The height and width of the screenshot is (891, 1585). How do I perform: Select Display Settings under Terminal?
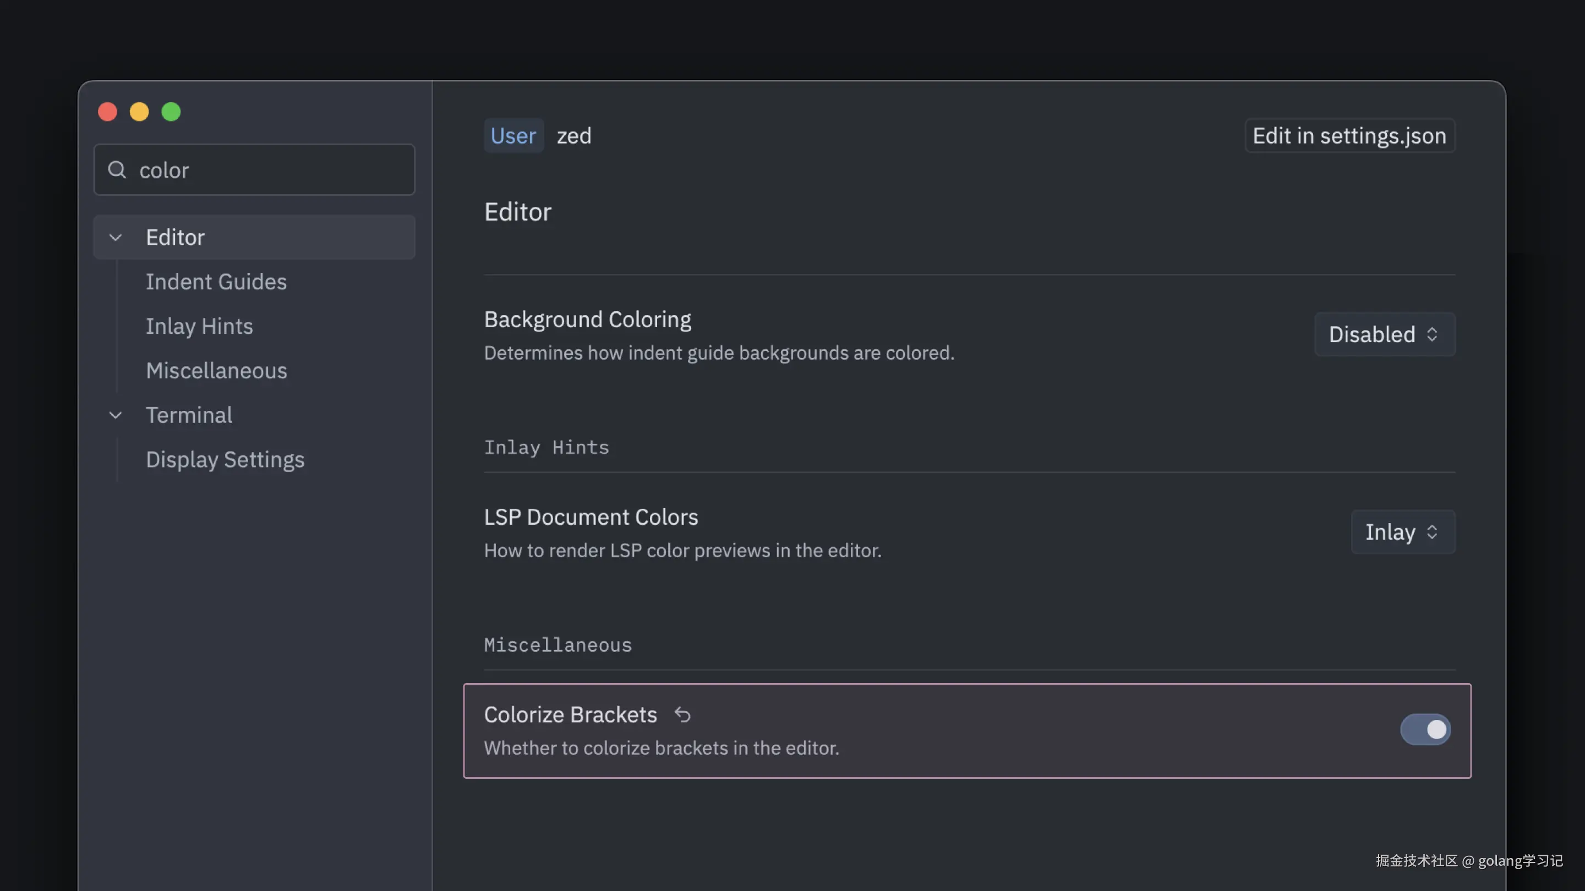click(225, 459)
